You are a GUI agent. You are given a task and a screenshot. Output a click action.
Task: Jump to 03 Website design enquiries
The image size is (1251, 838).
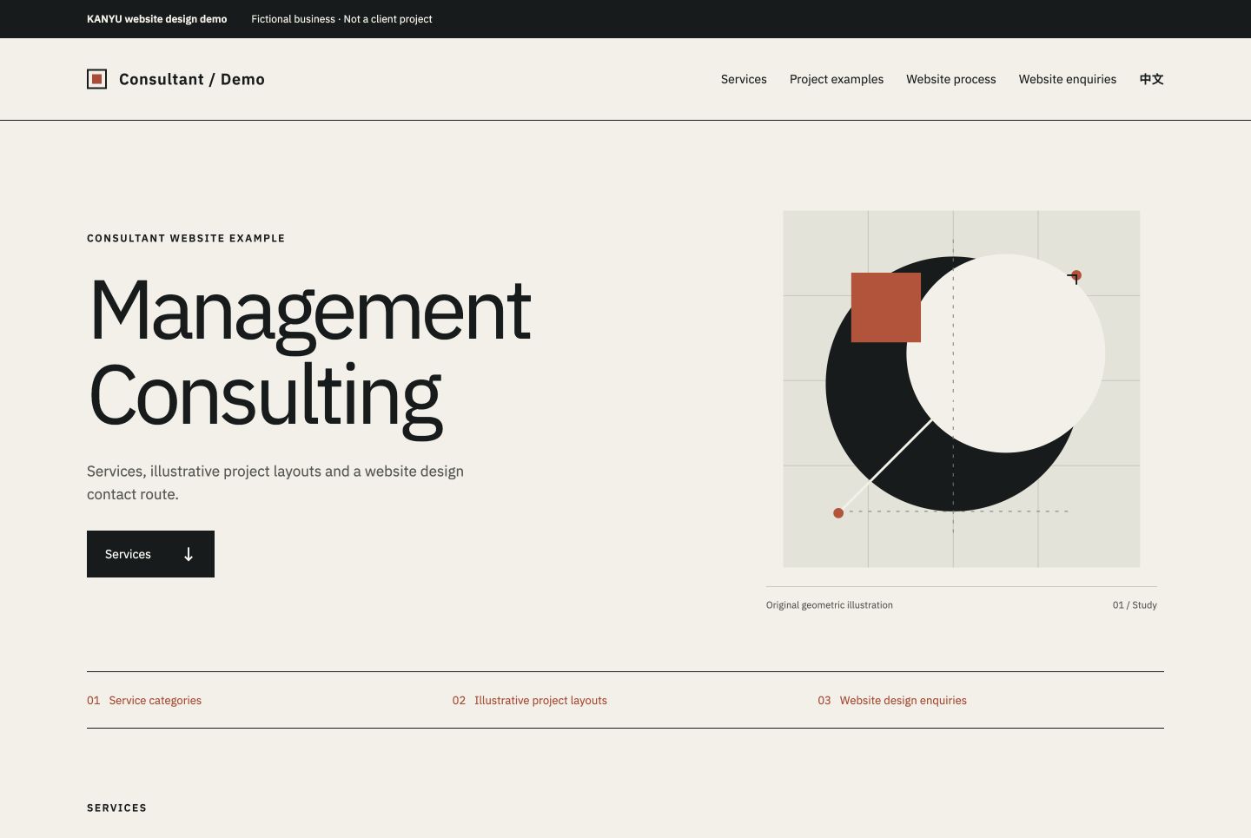[892, 700]
